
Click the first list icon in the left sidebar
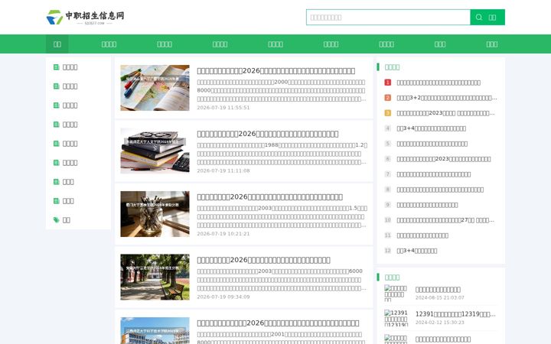click(x=56, y=67)
